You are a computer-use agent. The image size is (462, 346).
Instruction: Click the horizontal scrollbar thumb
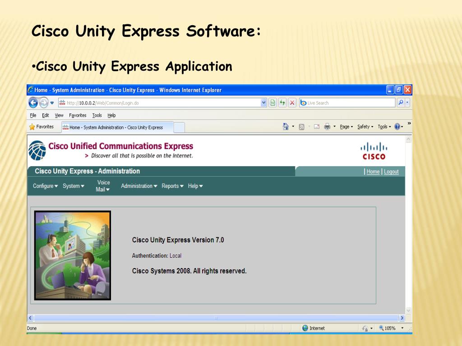tap(216, 318)
